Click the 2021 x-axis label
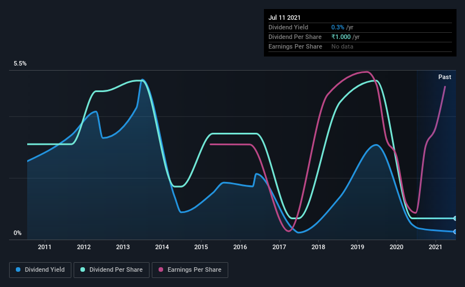Screen dimensions: 465x287 pyautogui.click(x=436, y=247)
